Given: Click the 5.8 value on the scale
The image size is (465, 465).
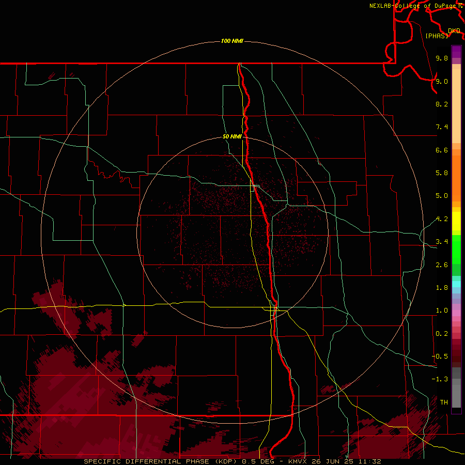Looking at the screenshot, I should pyautogui.click(x=442, y=173).
